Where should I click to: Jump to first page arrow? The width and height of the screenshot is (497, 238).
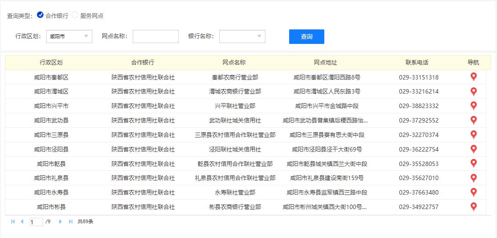click(x=13, y=222)
